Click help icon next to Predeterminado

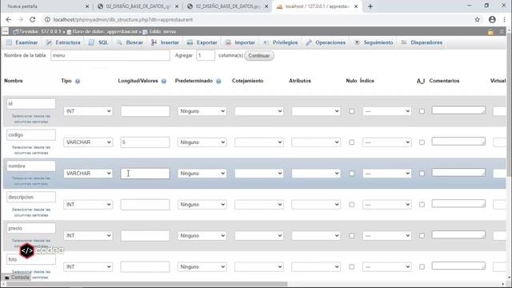218,81
